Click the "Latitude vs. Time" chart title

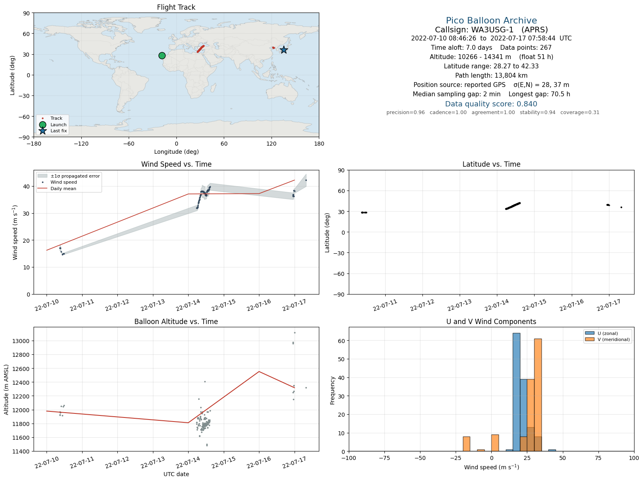pyautogui.click(x=491, y=164)
